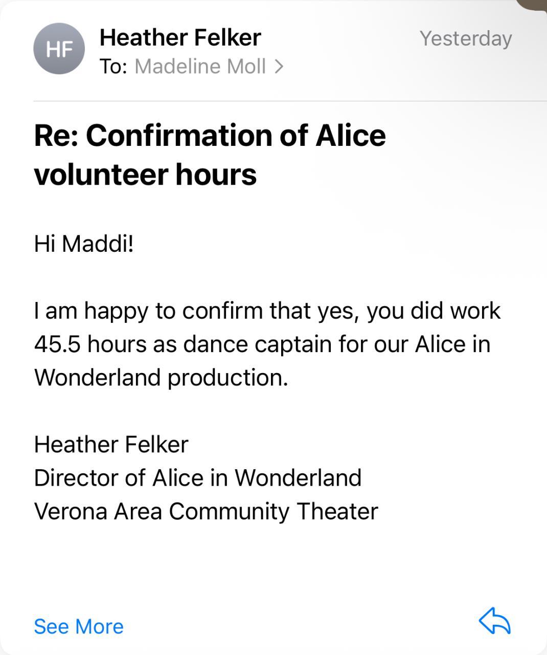This screenshot has height=655, width=547.
Task: Click 'volunteer hours' in the subject
Action: tap(145, 174)
